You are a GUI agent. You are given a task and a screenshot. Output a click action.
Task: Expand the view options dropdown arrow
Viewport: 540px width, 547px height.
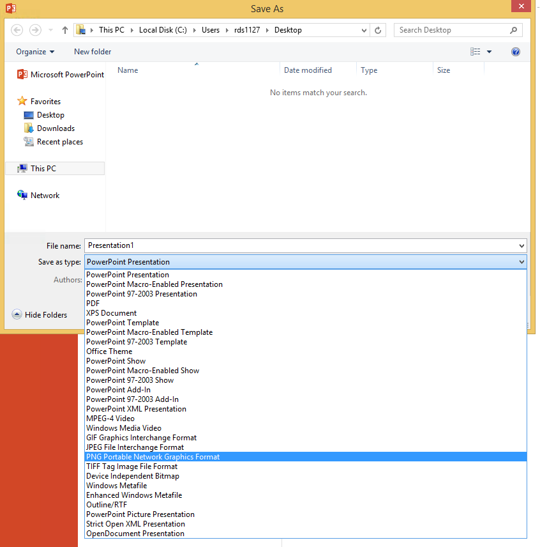click(490, 52)
